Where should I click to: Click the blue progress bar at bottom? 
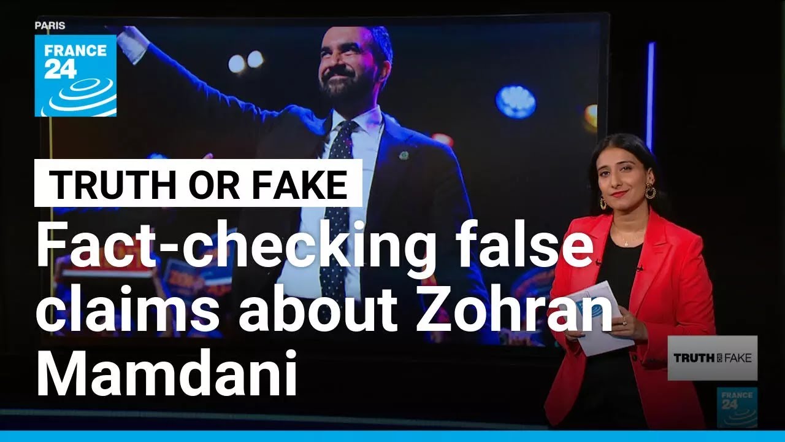(x=392, y=436)
